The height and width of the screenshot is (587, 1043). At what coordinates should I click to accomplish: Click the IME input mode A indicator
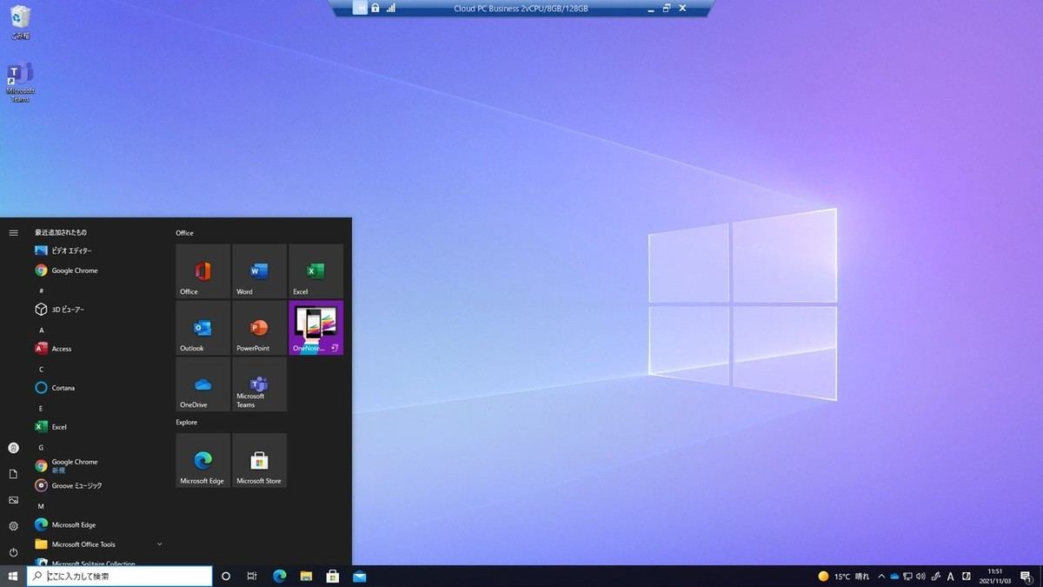(951, 576)
